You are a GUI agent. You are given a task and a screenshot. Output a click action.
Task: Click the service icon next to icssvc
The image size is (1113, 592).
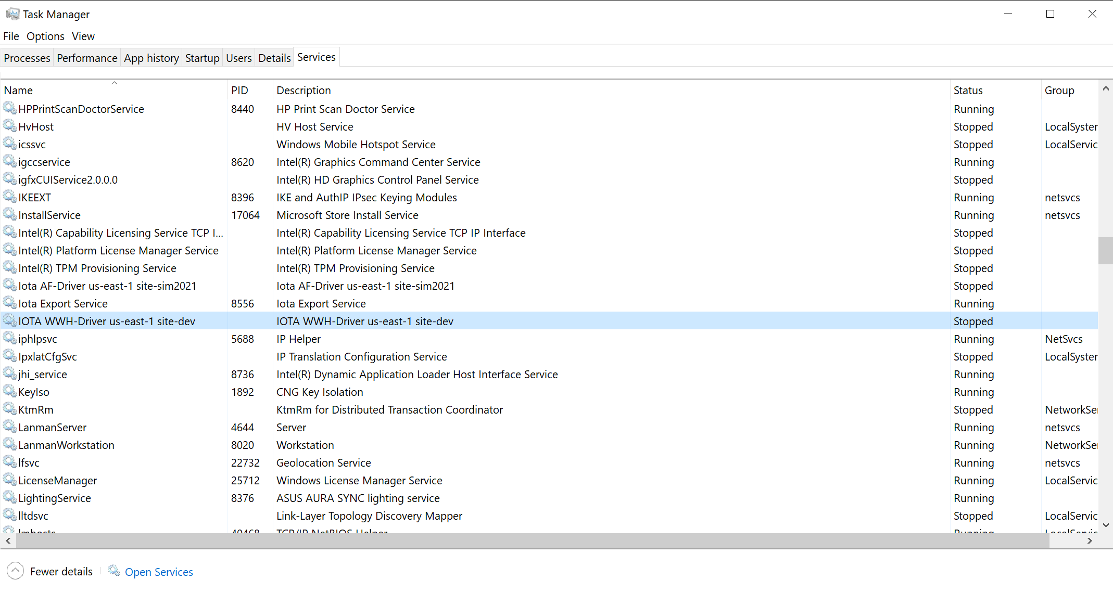click(10, 144)
